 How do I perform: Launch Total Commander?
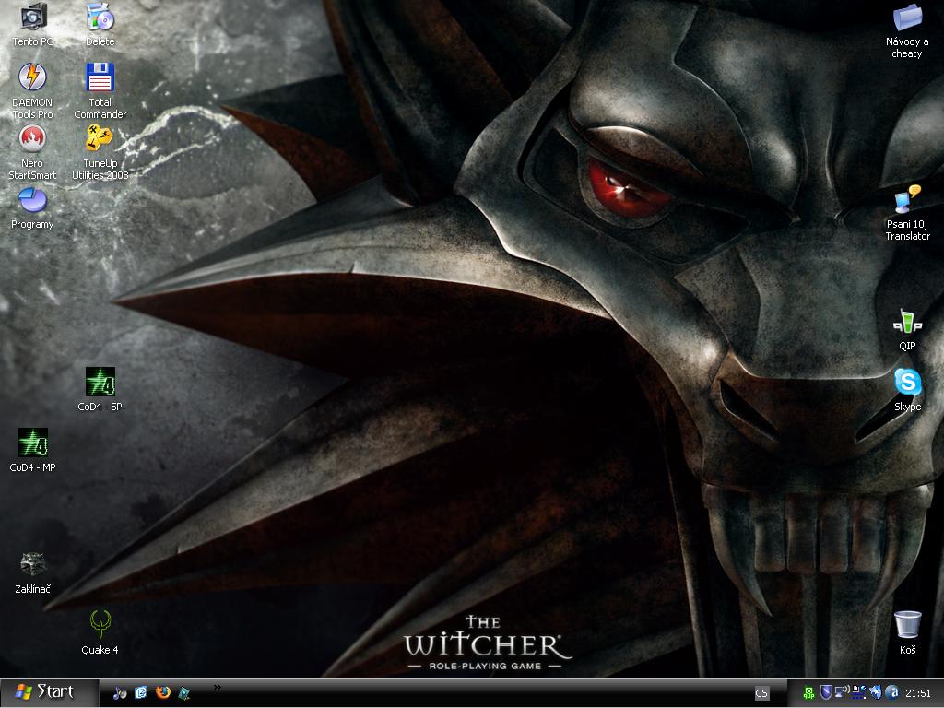point(100,90)
